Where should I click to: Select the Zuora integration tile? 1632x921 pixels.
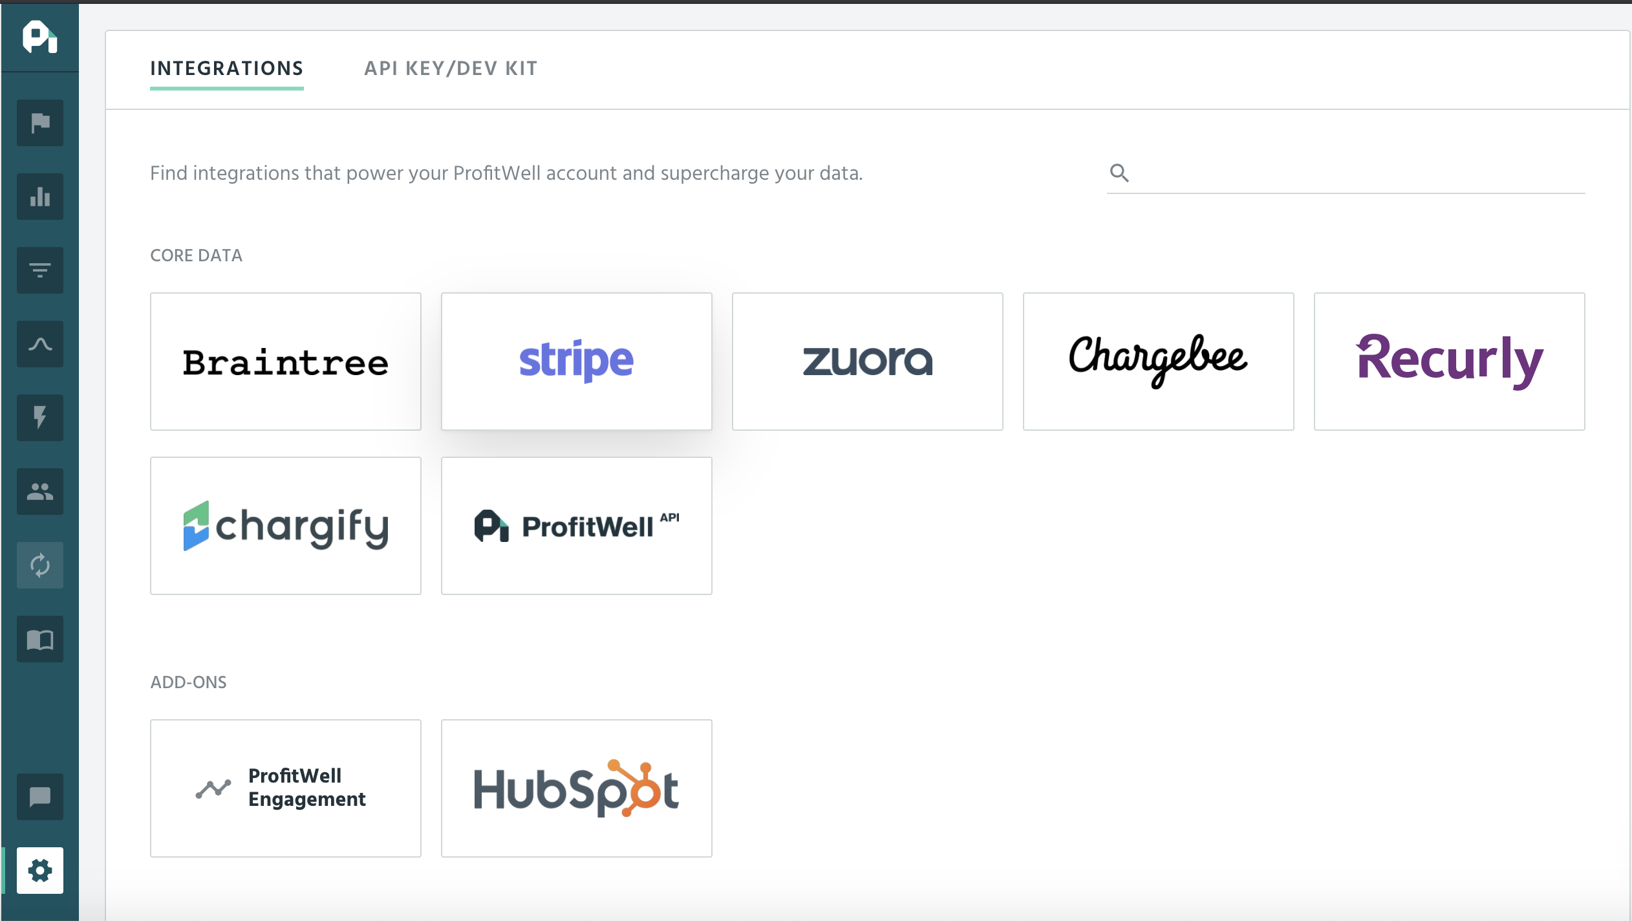tap(868, 362)
